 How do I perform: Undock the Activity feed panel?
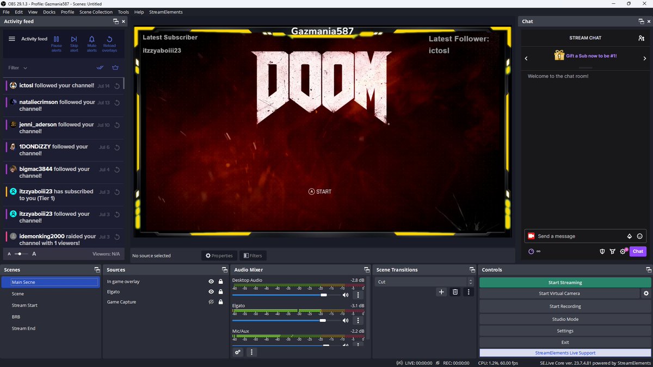coord(116,21)
